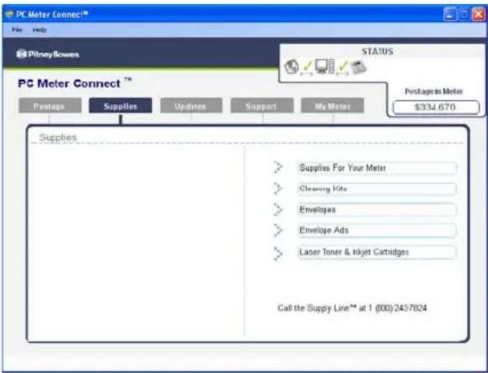Click the computer status icon

pos(324,66)
